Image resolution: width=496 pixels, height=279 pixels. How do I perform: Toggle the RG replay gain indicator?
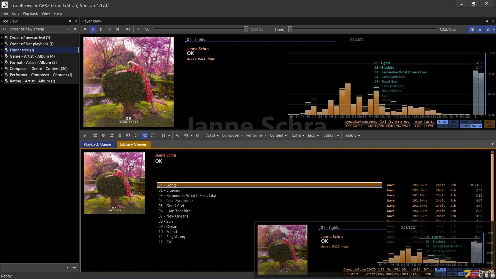tap(454, 122)
